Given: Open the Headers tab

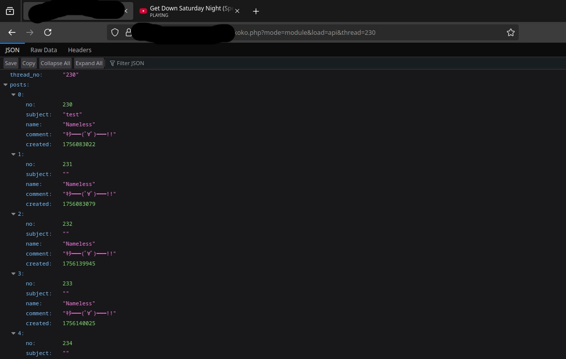Looking at the screenshot, I should pyautogui.click(x=80, y=50).
